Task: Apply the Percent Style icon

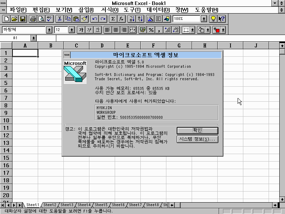Action: [x=151, y=30]
